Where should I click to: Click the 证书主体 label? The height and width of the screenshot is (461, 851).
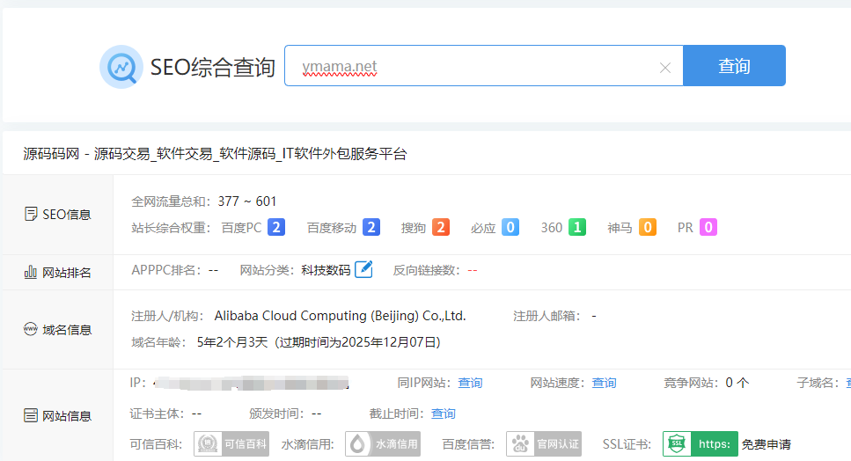click(158, 413)
